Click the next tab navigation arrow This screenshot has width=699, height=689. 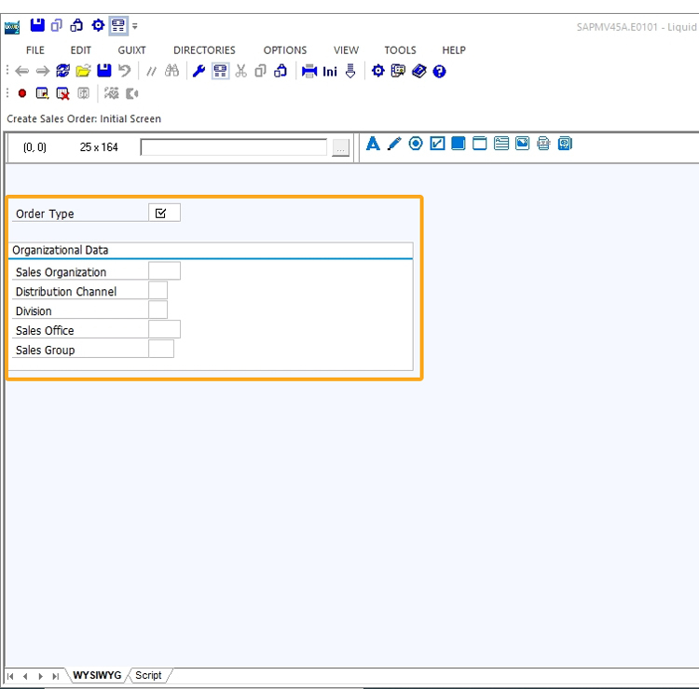40,676
